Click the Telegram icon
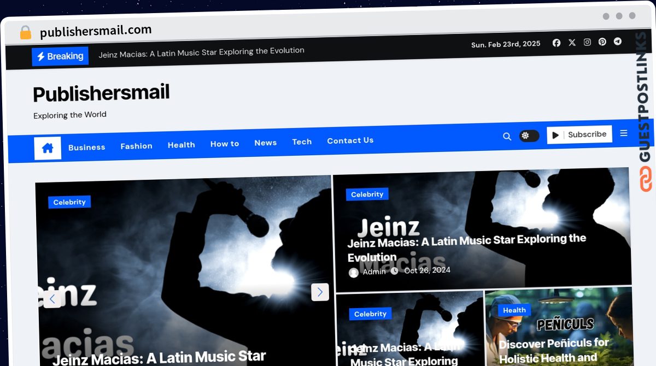The width and height of the screenshot is (656, 366). pos(618,41)
